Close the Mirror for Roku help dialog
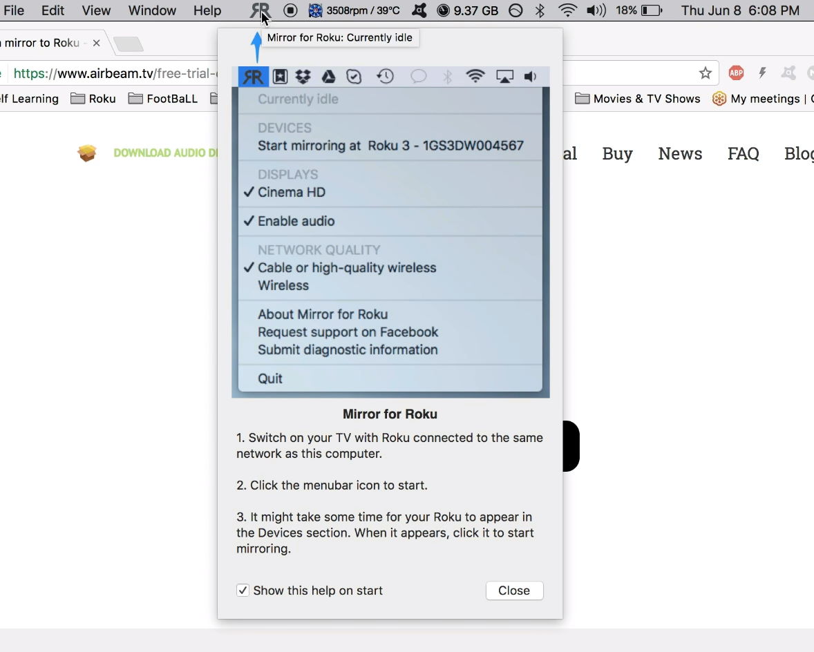 514,591
